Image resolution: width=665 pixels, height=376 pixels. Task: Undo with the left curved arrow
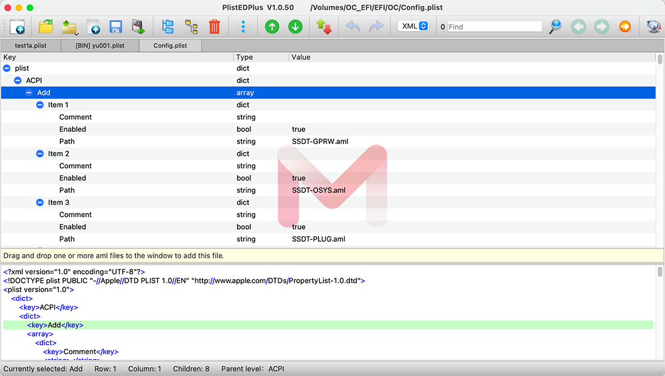353,27
